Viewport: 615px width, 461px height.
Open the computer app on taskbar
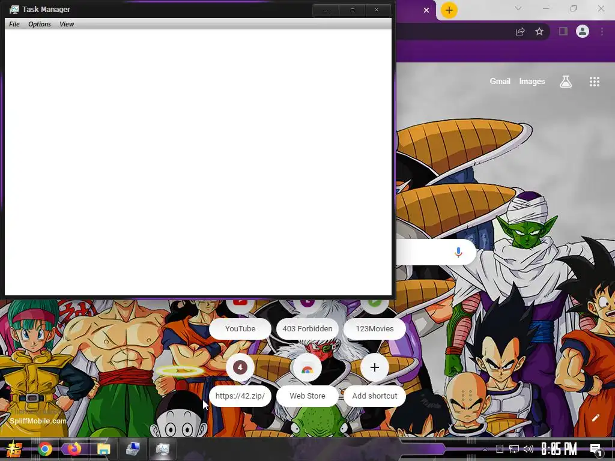(133, 449)
